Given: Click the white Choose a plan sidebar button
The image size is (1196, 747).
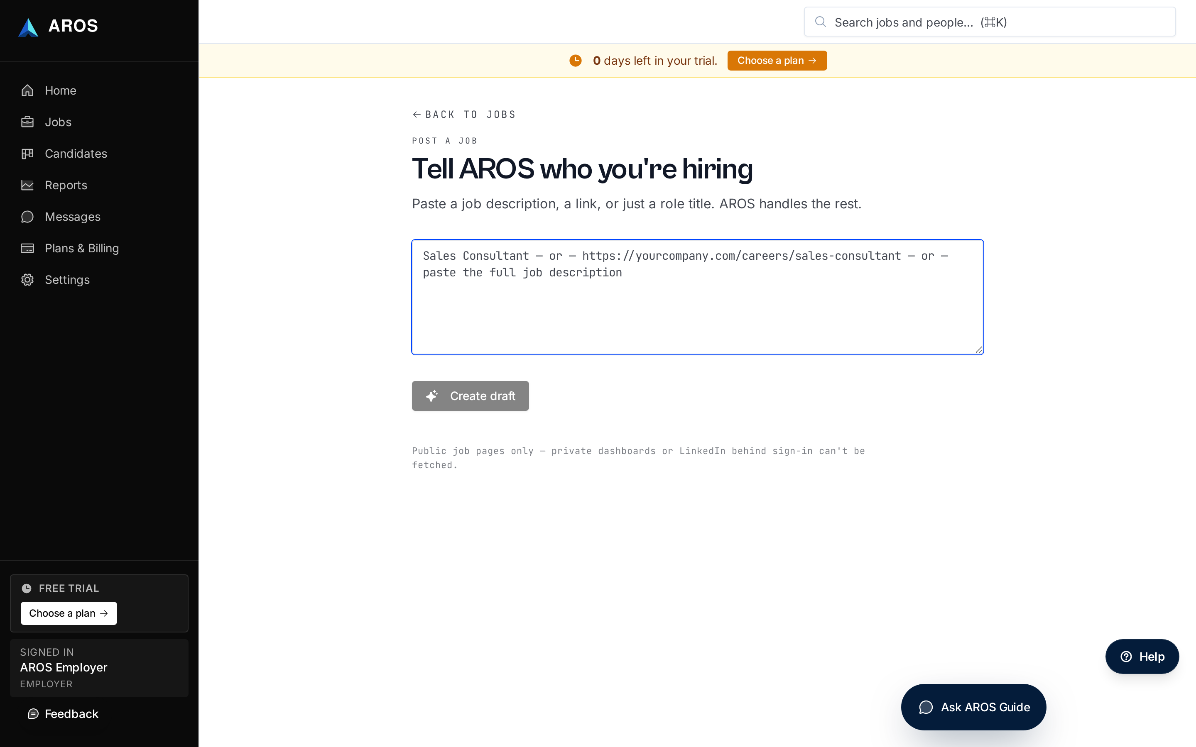Looking at the screenshot, I should pyautogui.click(x=69, y=613).
